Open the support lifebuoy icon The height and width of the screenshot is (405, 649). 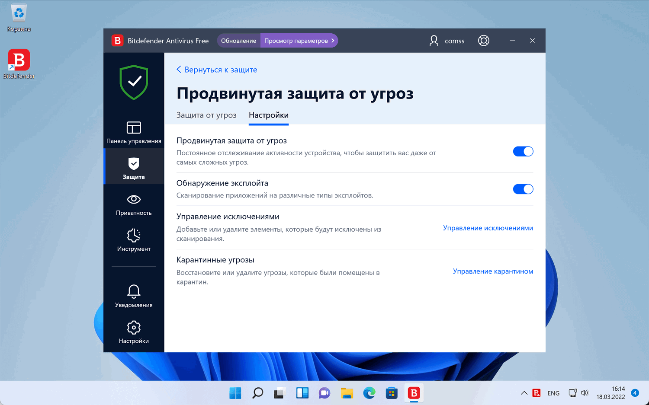tap(484, 41)
